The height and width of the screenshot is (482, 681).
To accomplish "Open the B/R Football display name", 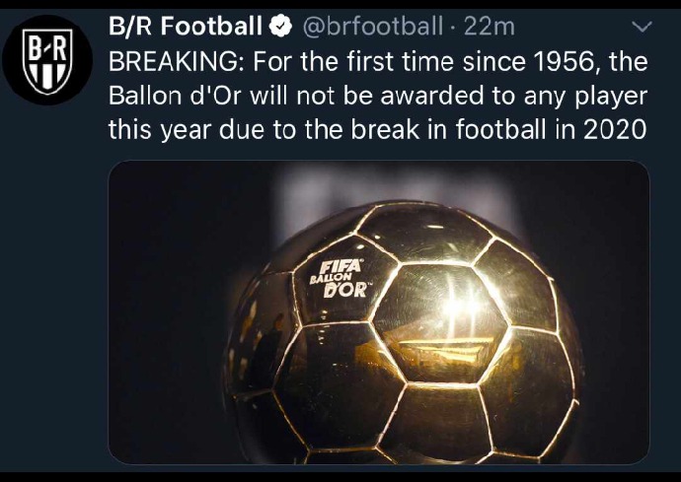I will pos(185,26).
